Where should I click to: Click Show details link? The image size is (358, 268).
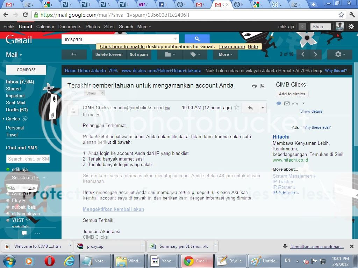tap(311, 111)
